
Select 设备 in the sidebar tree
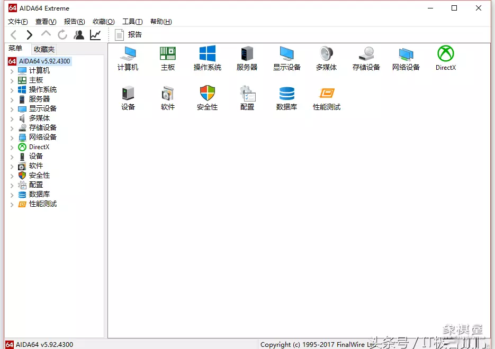[x=36, y=157]
